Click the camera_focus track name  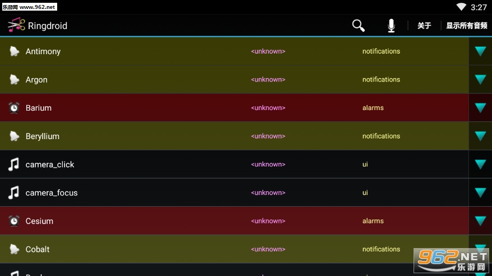click(x=52, y=193)
